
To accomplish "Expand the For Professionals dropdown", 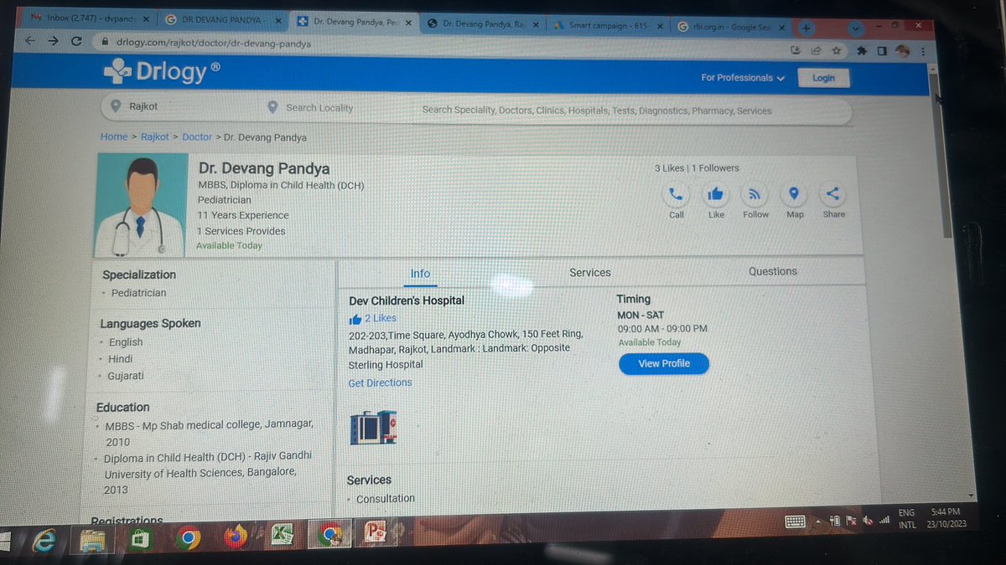I will click(741, 77).
